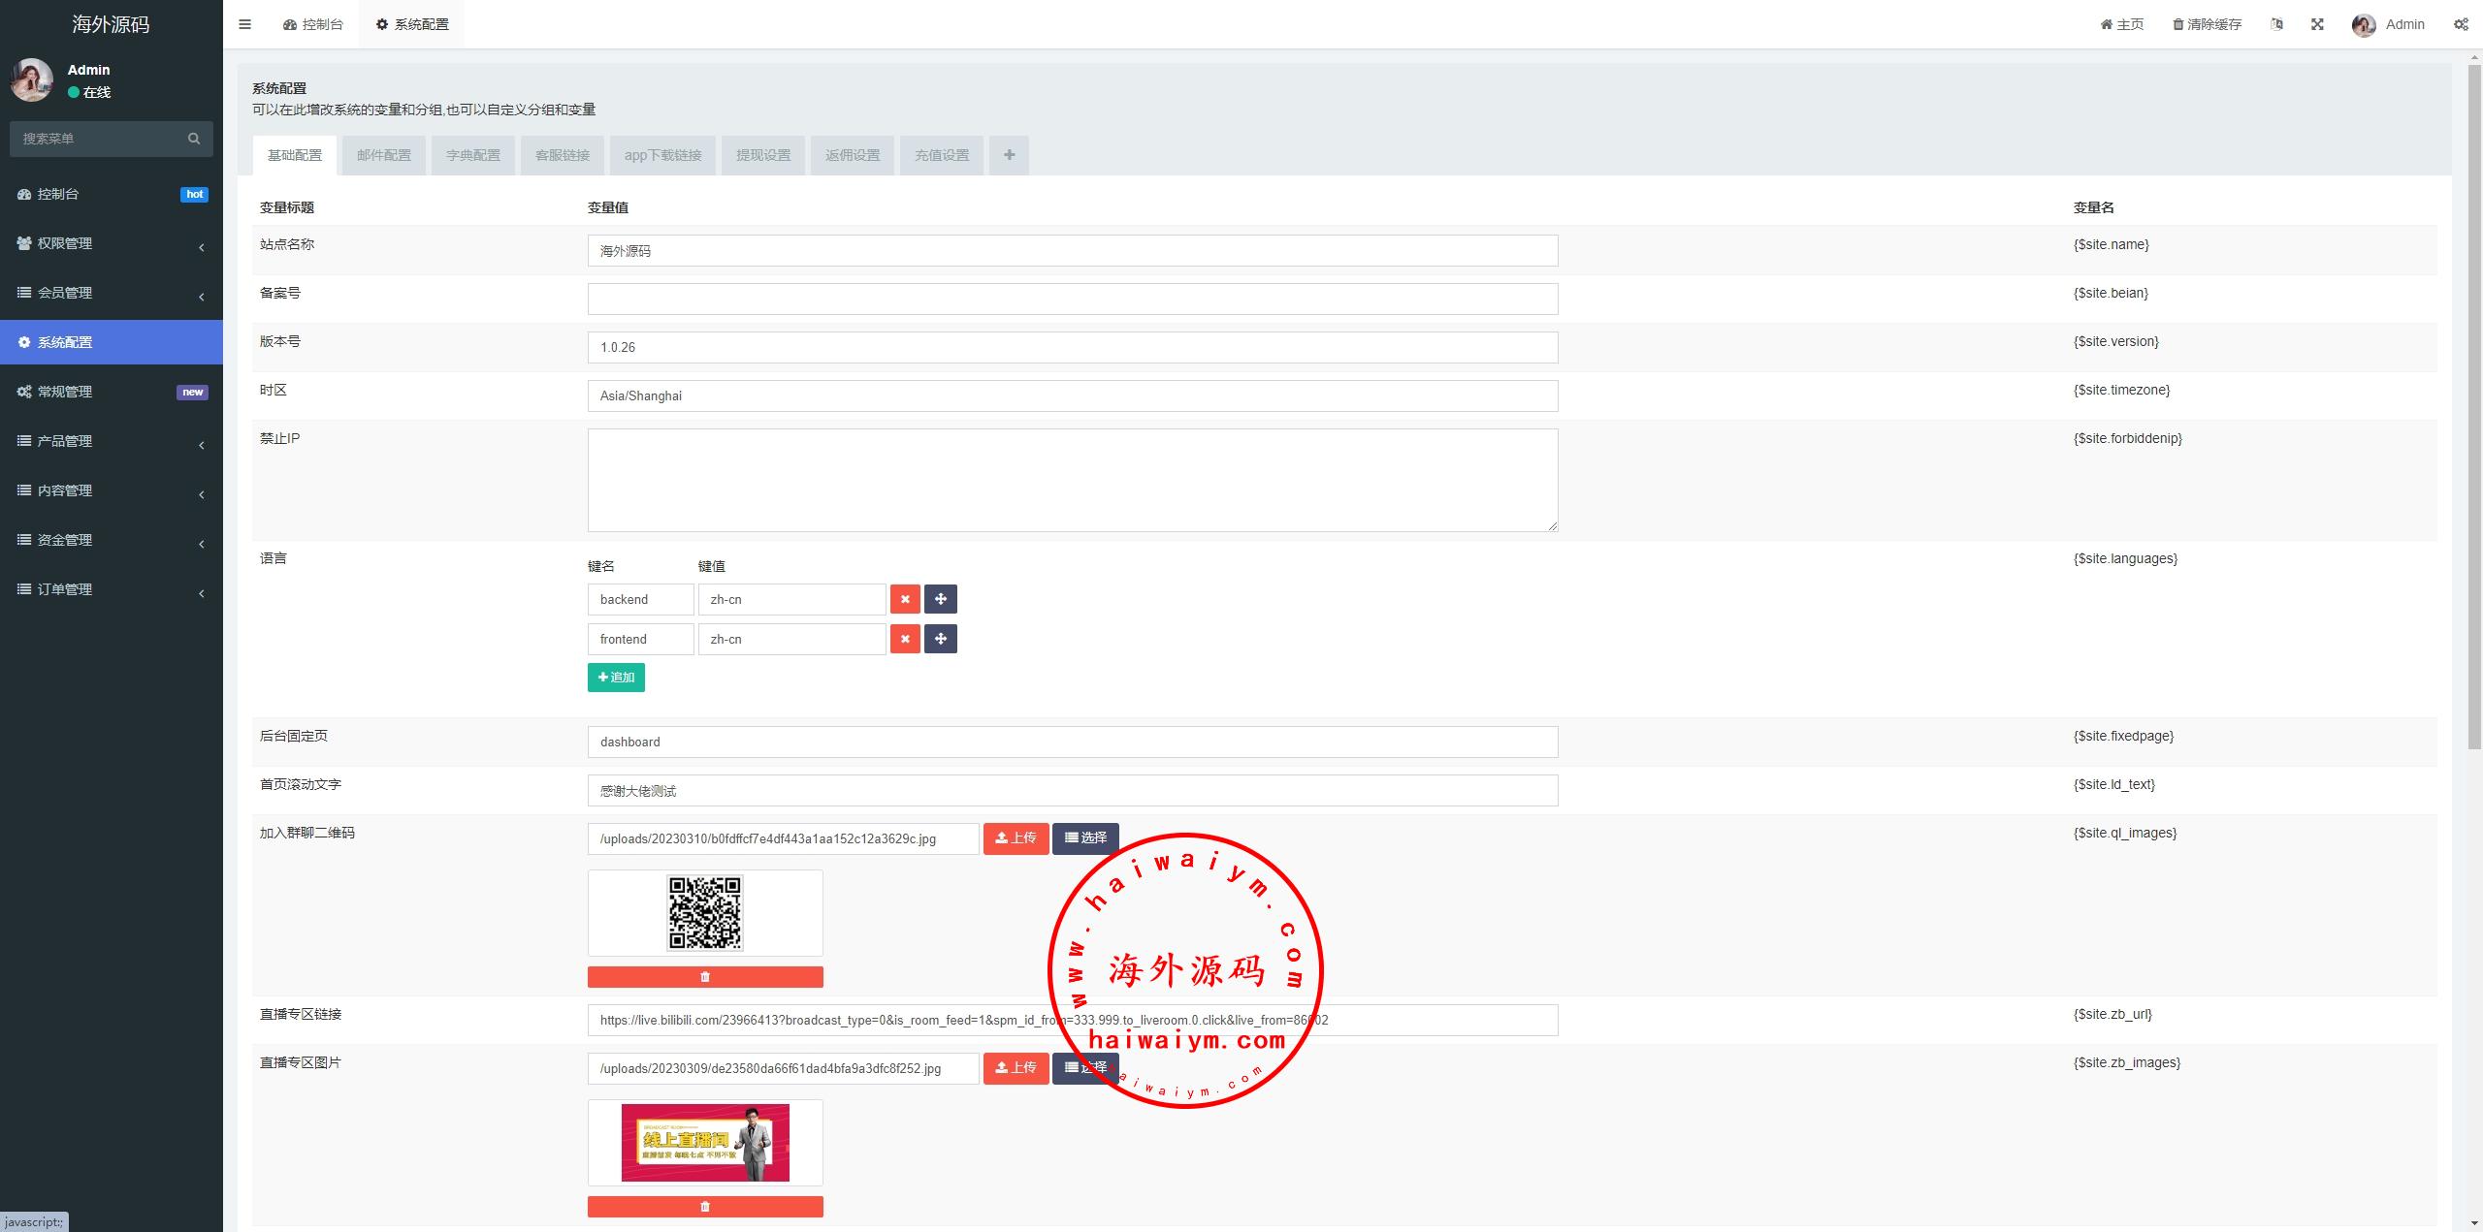Click the green 追加 append button
Image resolution: width=2483 pixels, height=1232 pixels.
click(x=616, y=678)
